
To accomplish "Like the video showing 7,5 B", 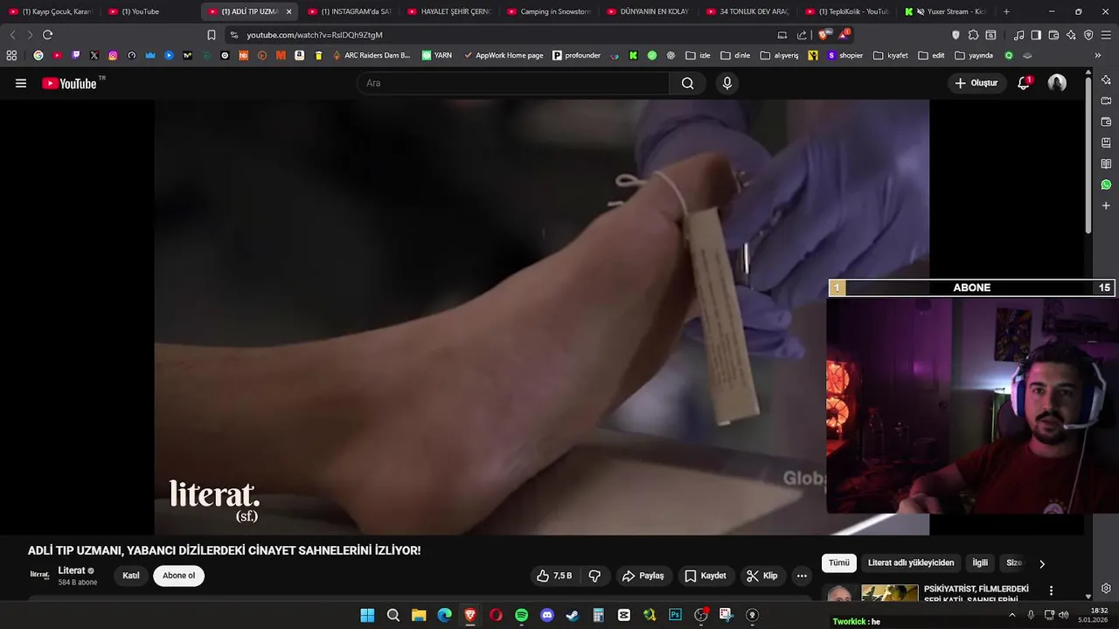I will [x=553, y=576].
